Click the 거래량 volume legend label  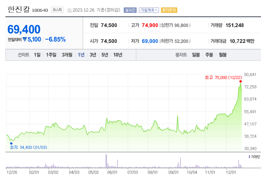[x=254, y=157]
